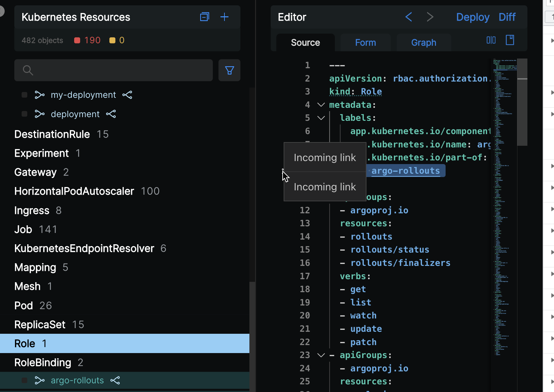
Task: Switch to the Source tab
Action: [305, 43]
